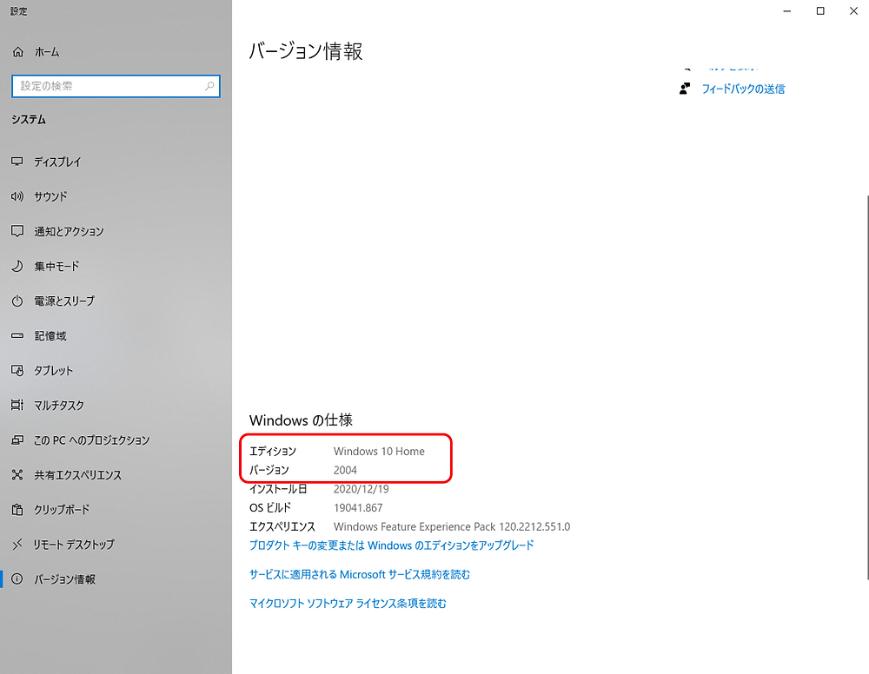Click the Windows 10 Home edition value
Viewport: 869px width, 674px height.
[379, 452]
